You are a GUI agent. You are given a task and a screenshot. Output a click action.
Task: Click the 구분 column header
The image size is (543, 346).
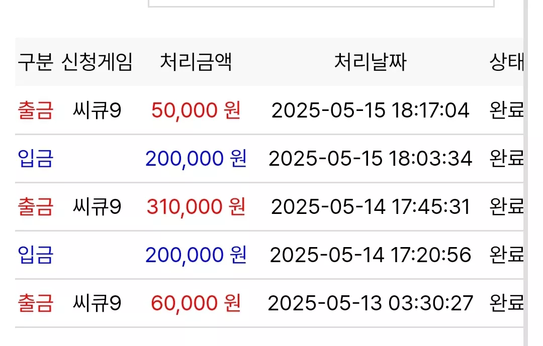[35, 62]
